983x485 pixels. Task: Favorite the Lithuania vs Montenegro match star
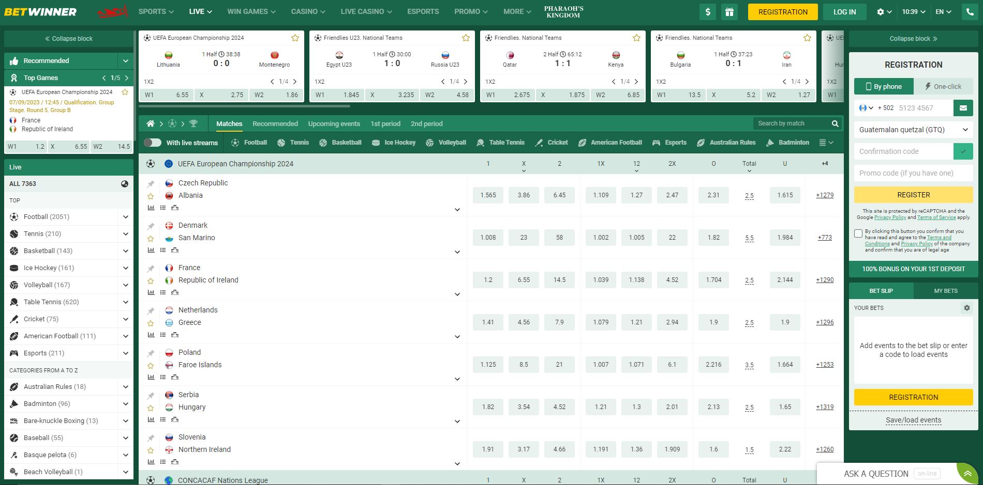[295, 38]
